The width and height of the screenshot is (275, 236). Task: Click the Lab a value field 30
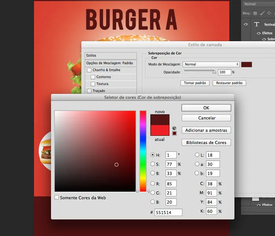tap(213, 164)
